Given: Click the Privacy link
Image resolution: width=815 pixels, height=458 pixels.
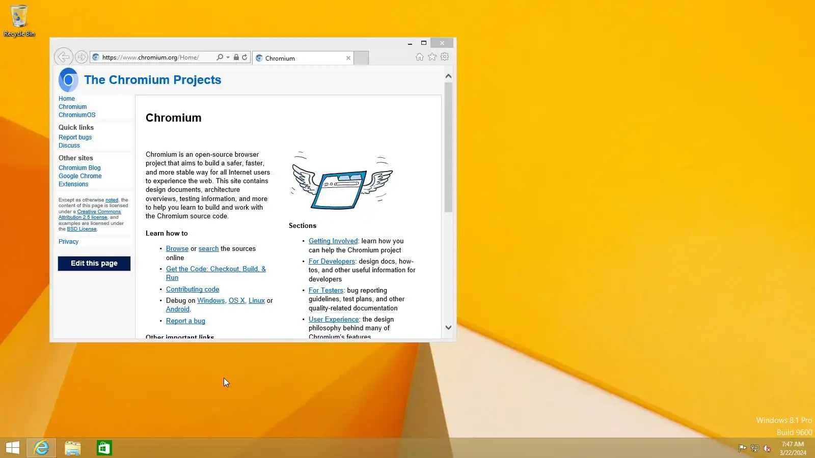Looking at the screenshot, I should 68,242.
